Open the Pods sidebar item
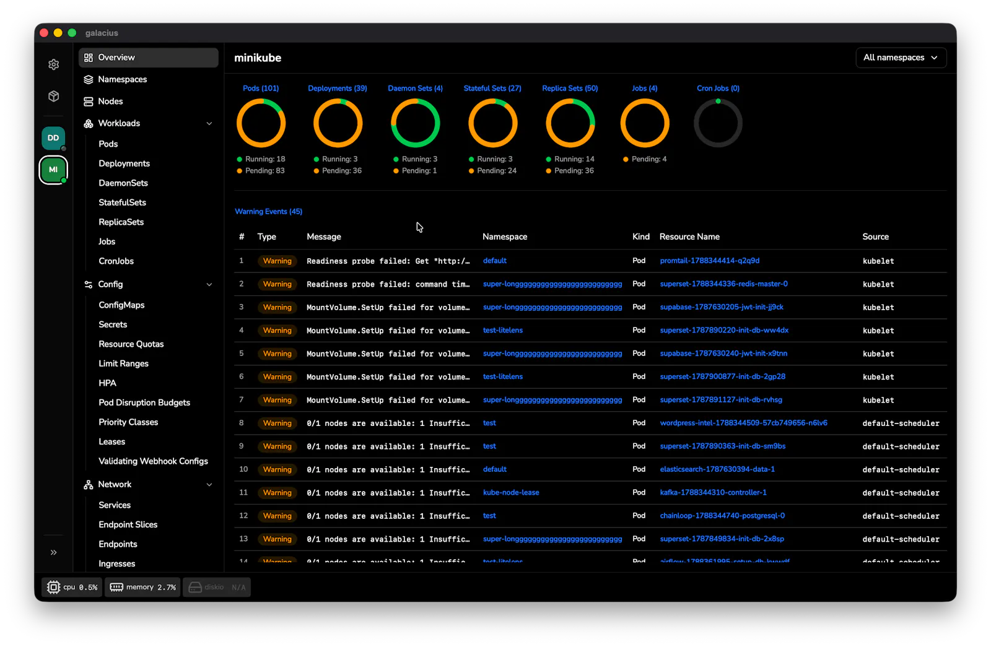 point(108,144)
